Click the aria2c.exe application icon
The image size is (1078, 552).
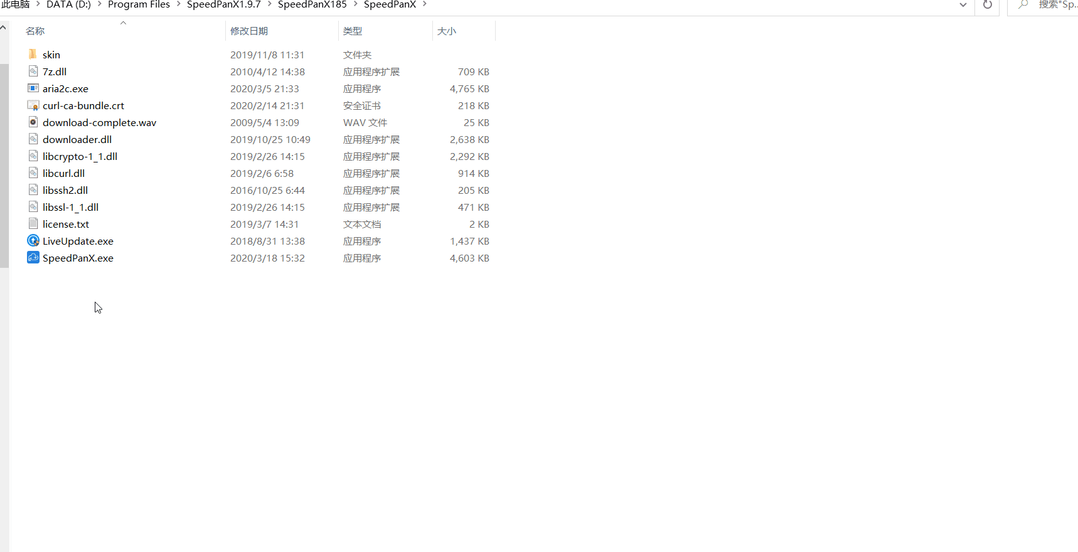pyautogui.click(x=33, y=88)
